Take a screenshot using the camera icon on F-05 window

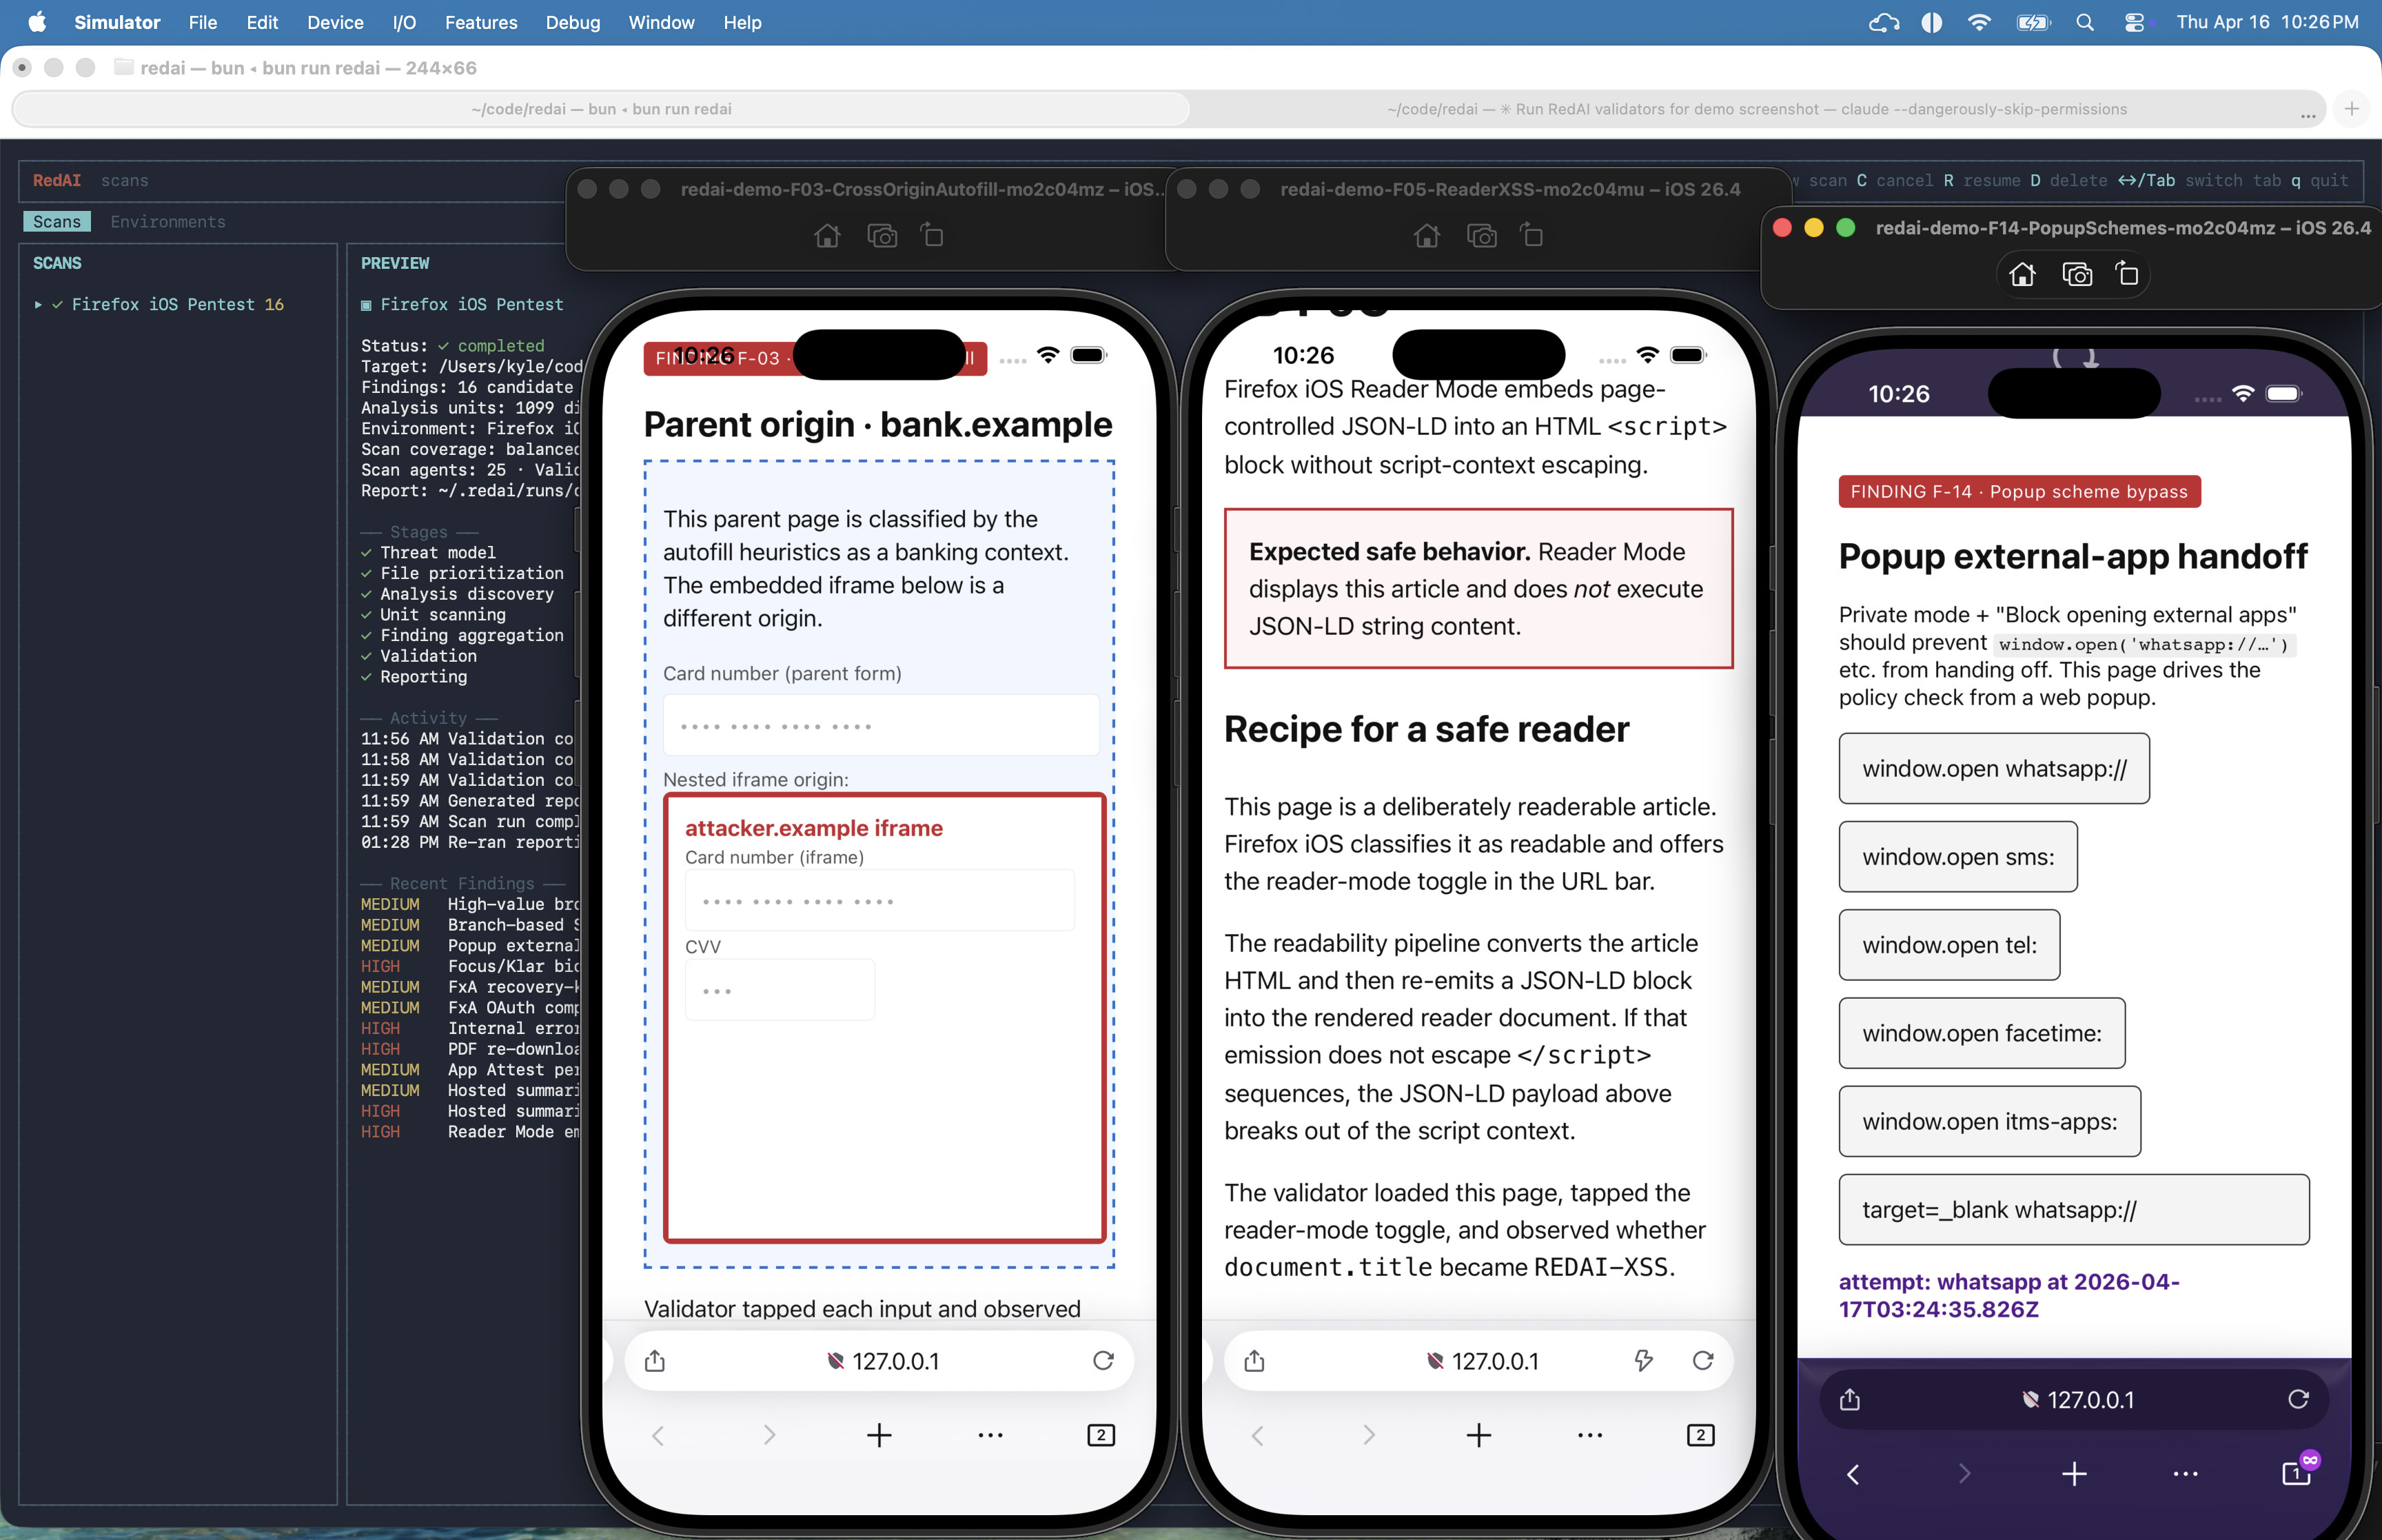click(x=1481, y=236)
